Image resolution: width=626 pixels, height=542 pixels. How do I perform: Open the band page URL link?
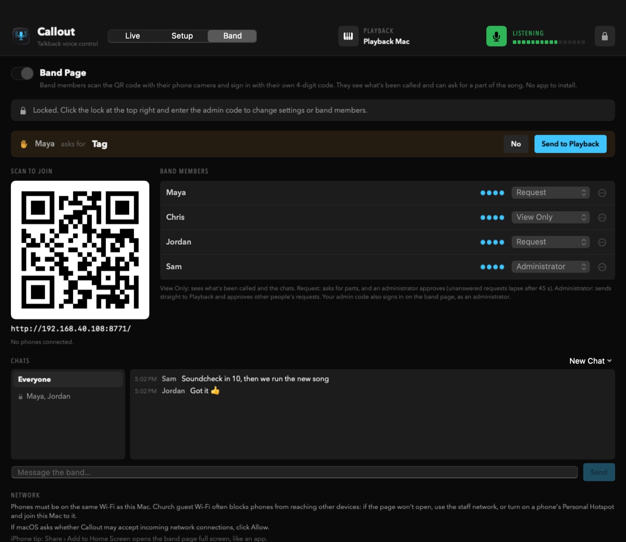(71, 329)
